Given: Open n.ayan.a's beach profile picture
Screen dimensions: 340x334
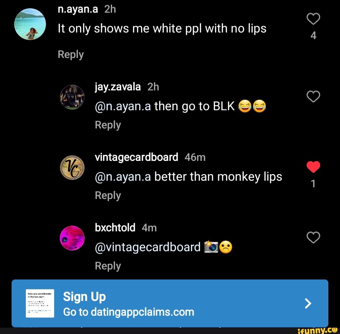Looking at the screenshot, I should [30, 24].
